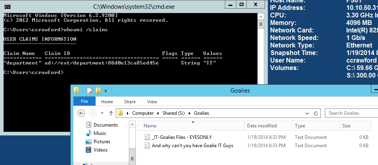Open the File menu tab

point(84,102)
